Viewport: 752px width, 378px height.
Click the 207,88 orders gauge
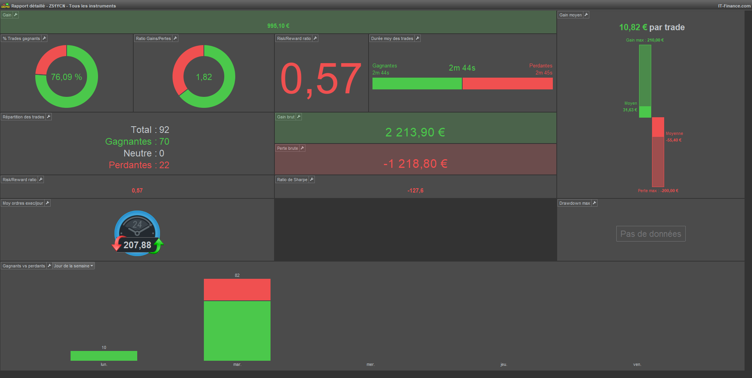click(x=137, y=233)
